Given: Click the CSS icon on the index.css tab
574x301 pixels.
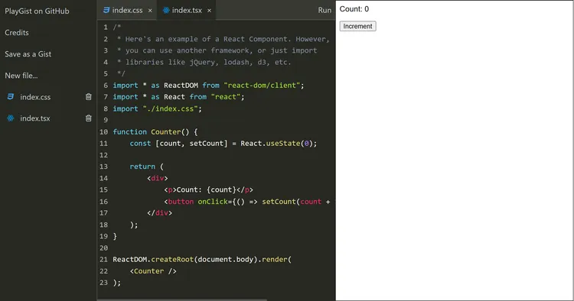Looking at the screenshot, I should tap(106, 10).
